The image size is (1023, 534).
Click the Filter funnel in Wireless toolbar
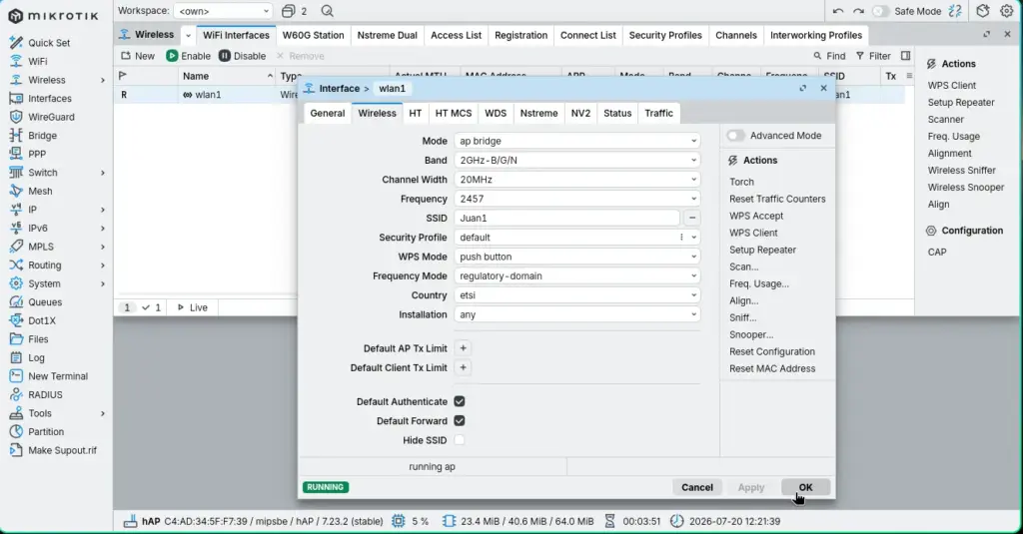[873, 56]
